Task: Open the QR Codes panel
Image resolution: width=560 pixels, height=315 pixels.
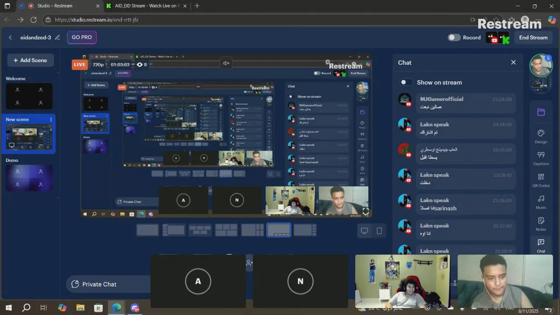Action: (x=541, y=180)
